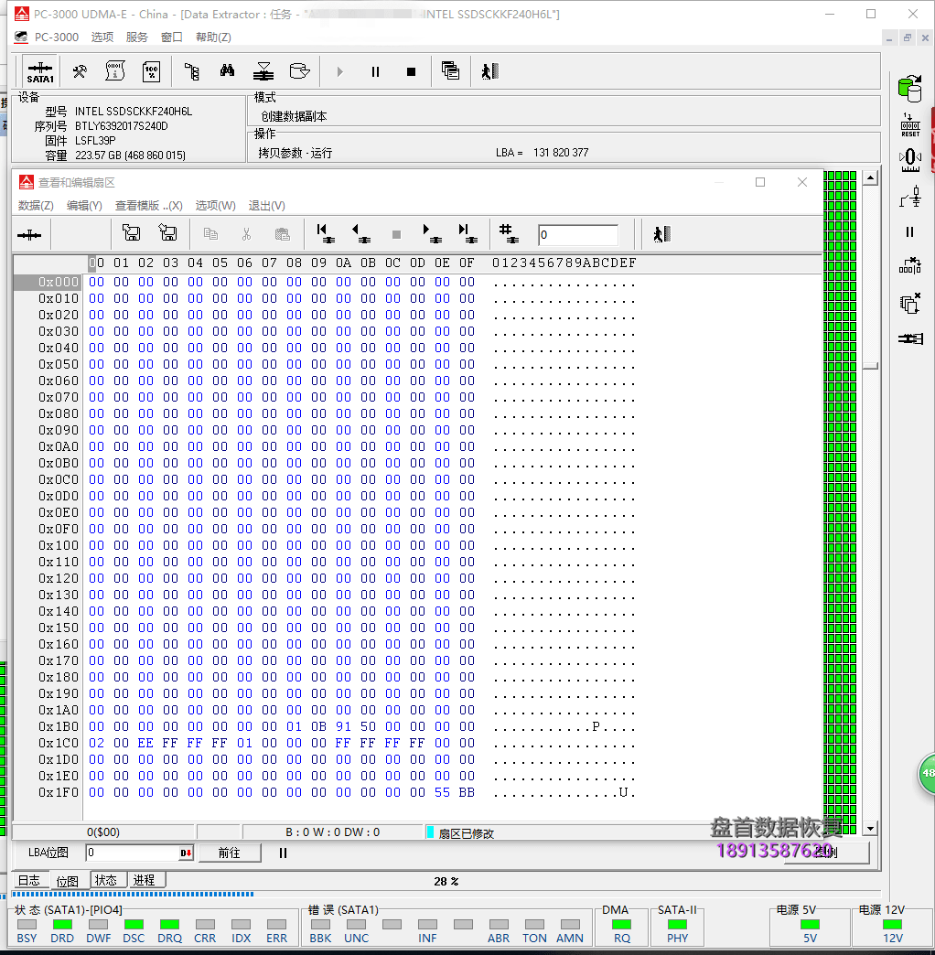
Task: Open the 服务 menu
Action: click(x=137, y=38)
